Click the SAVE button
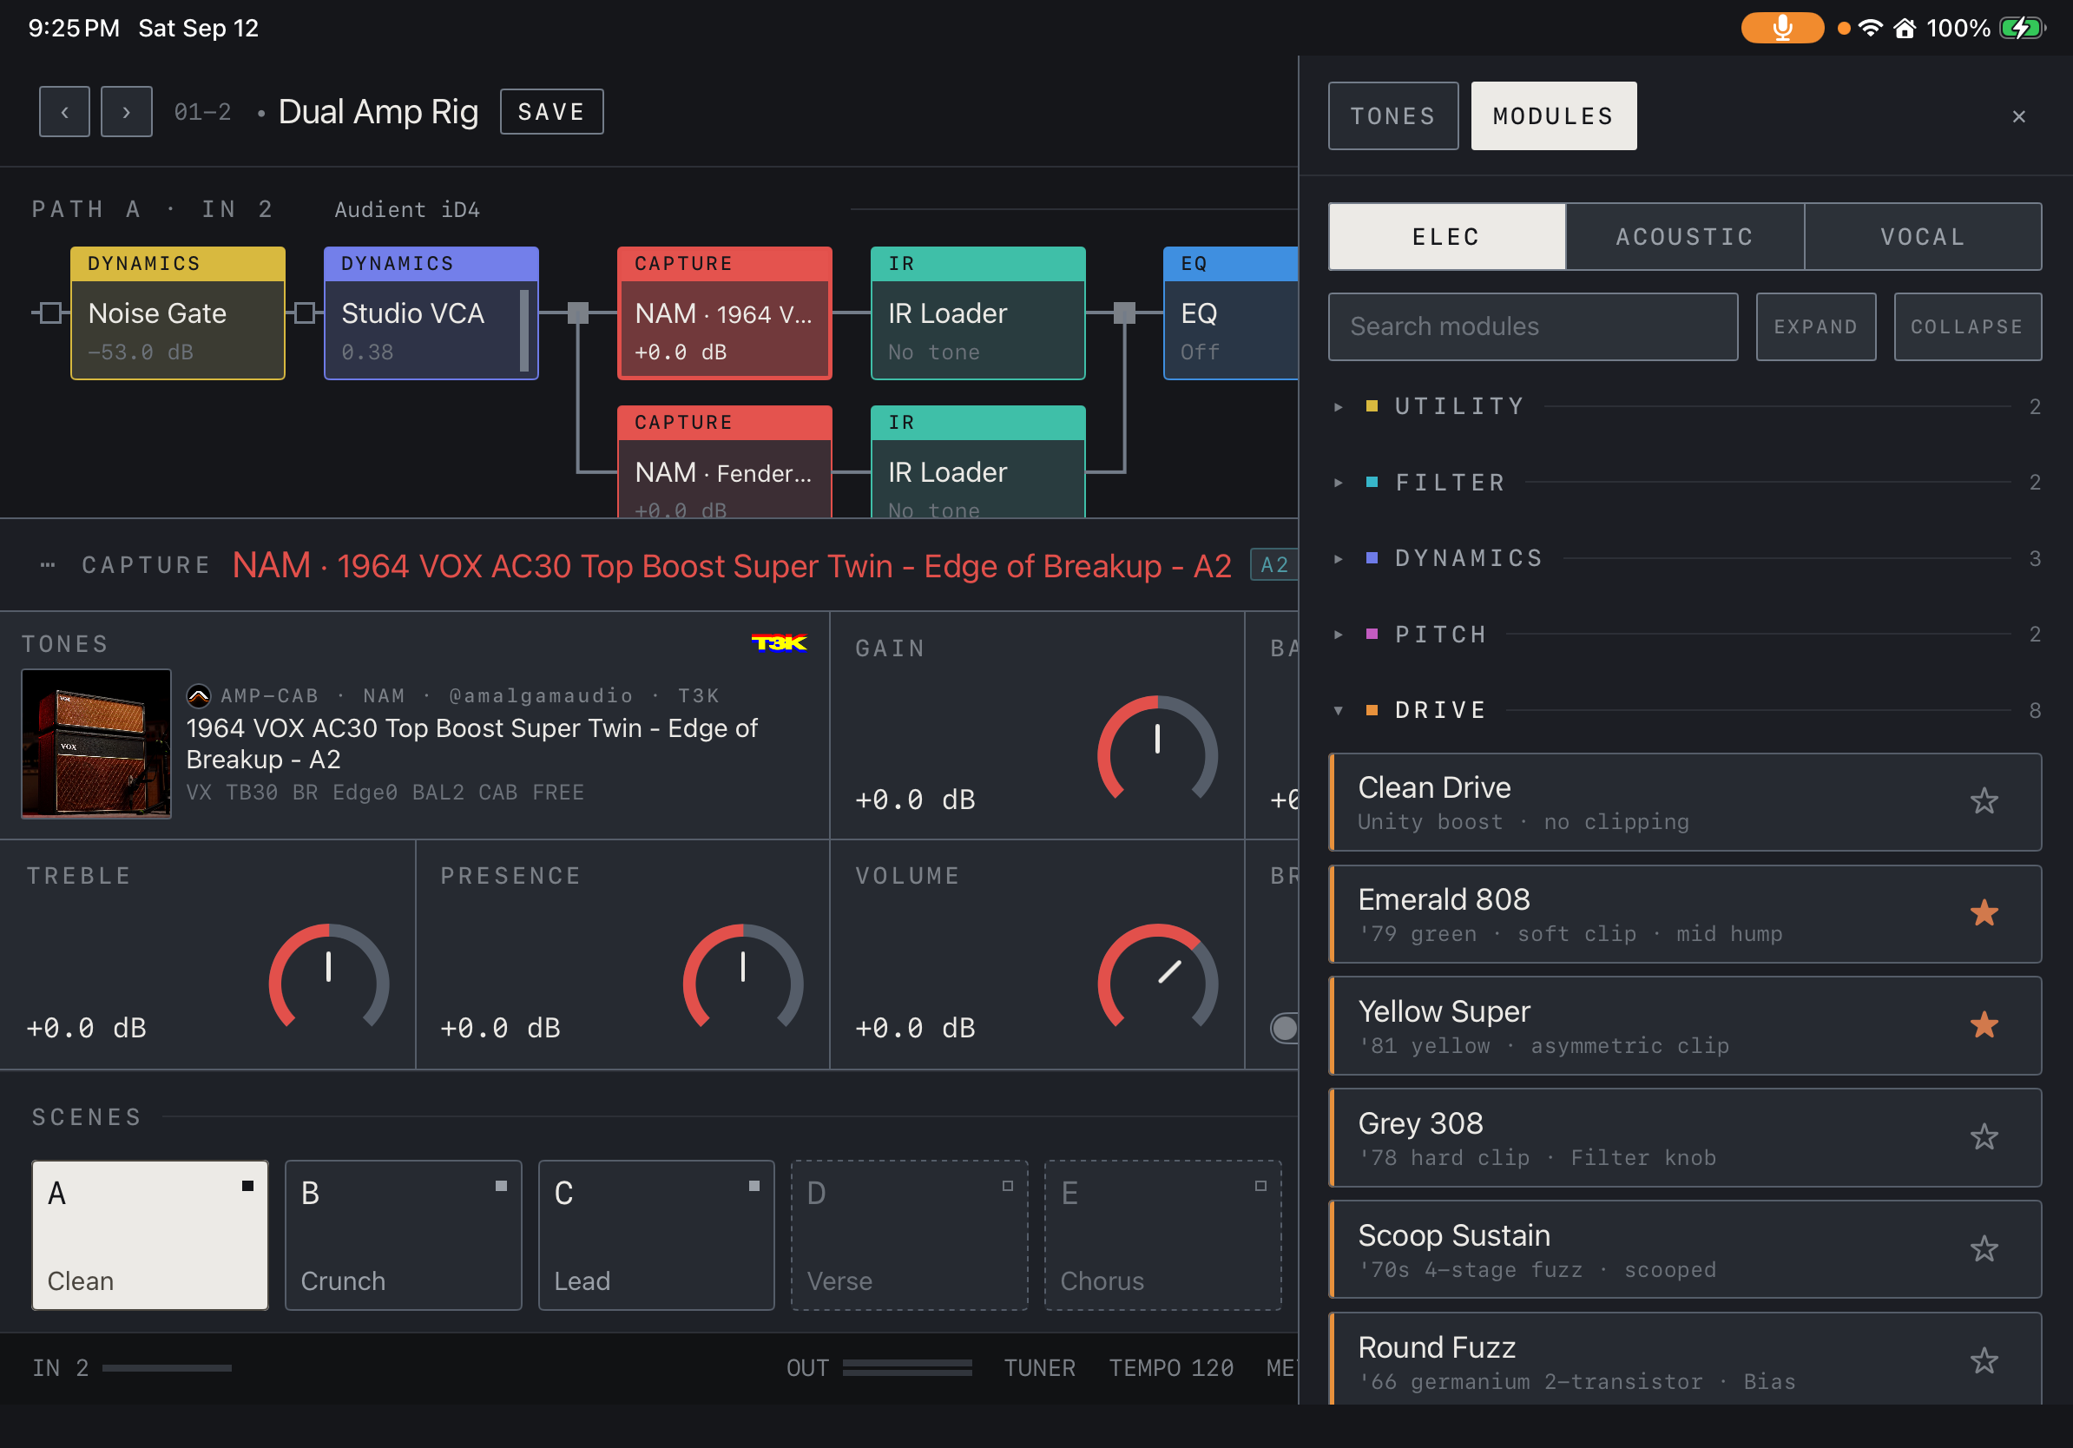Image resolution: width=2073 pixels, height=1448 pixels. click(551, 112)
